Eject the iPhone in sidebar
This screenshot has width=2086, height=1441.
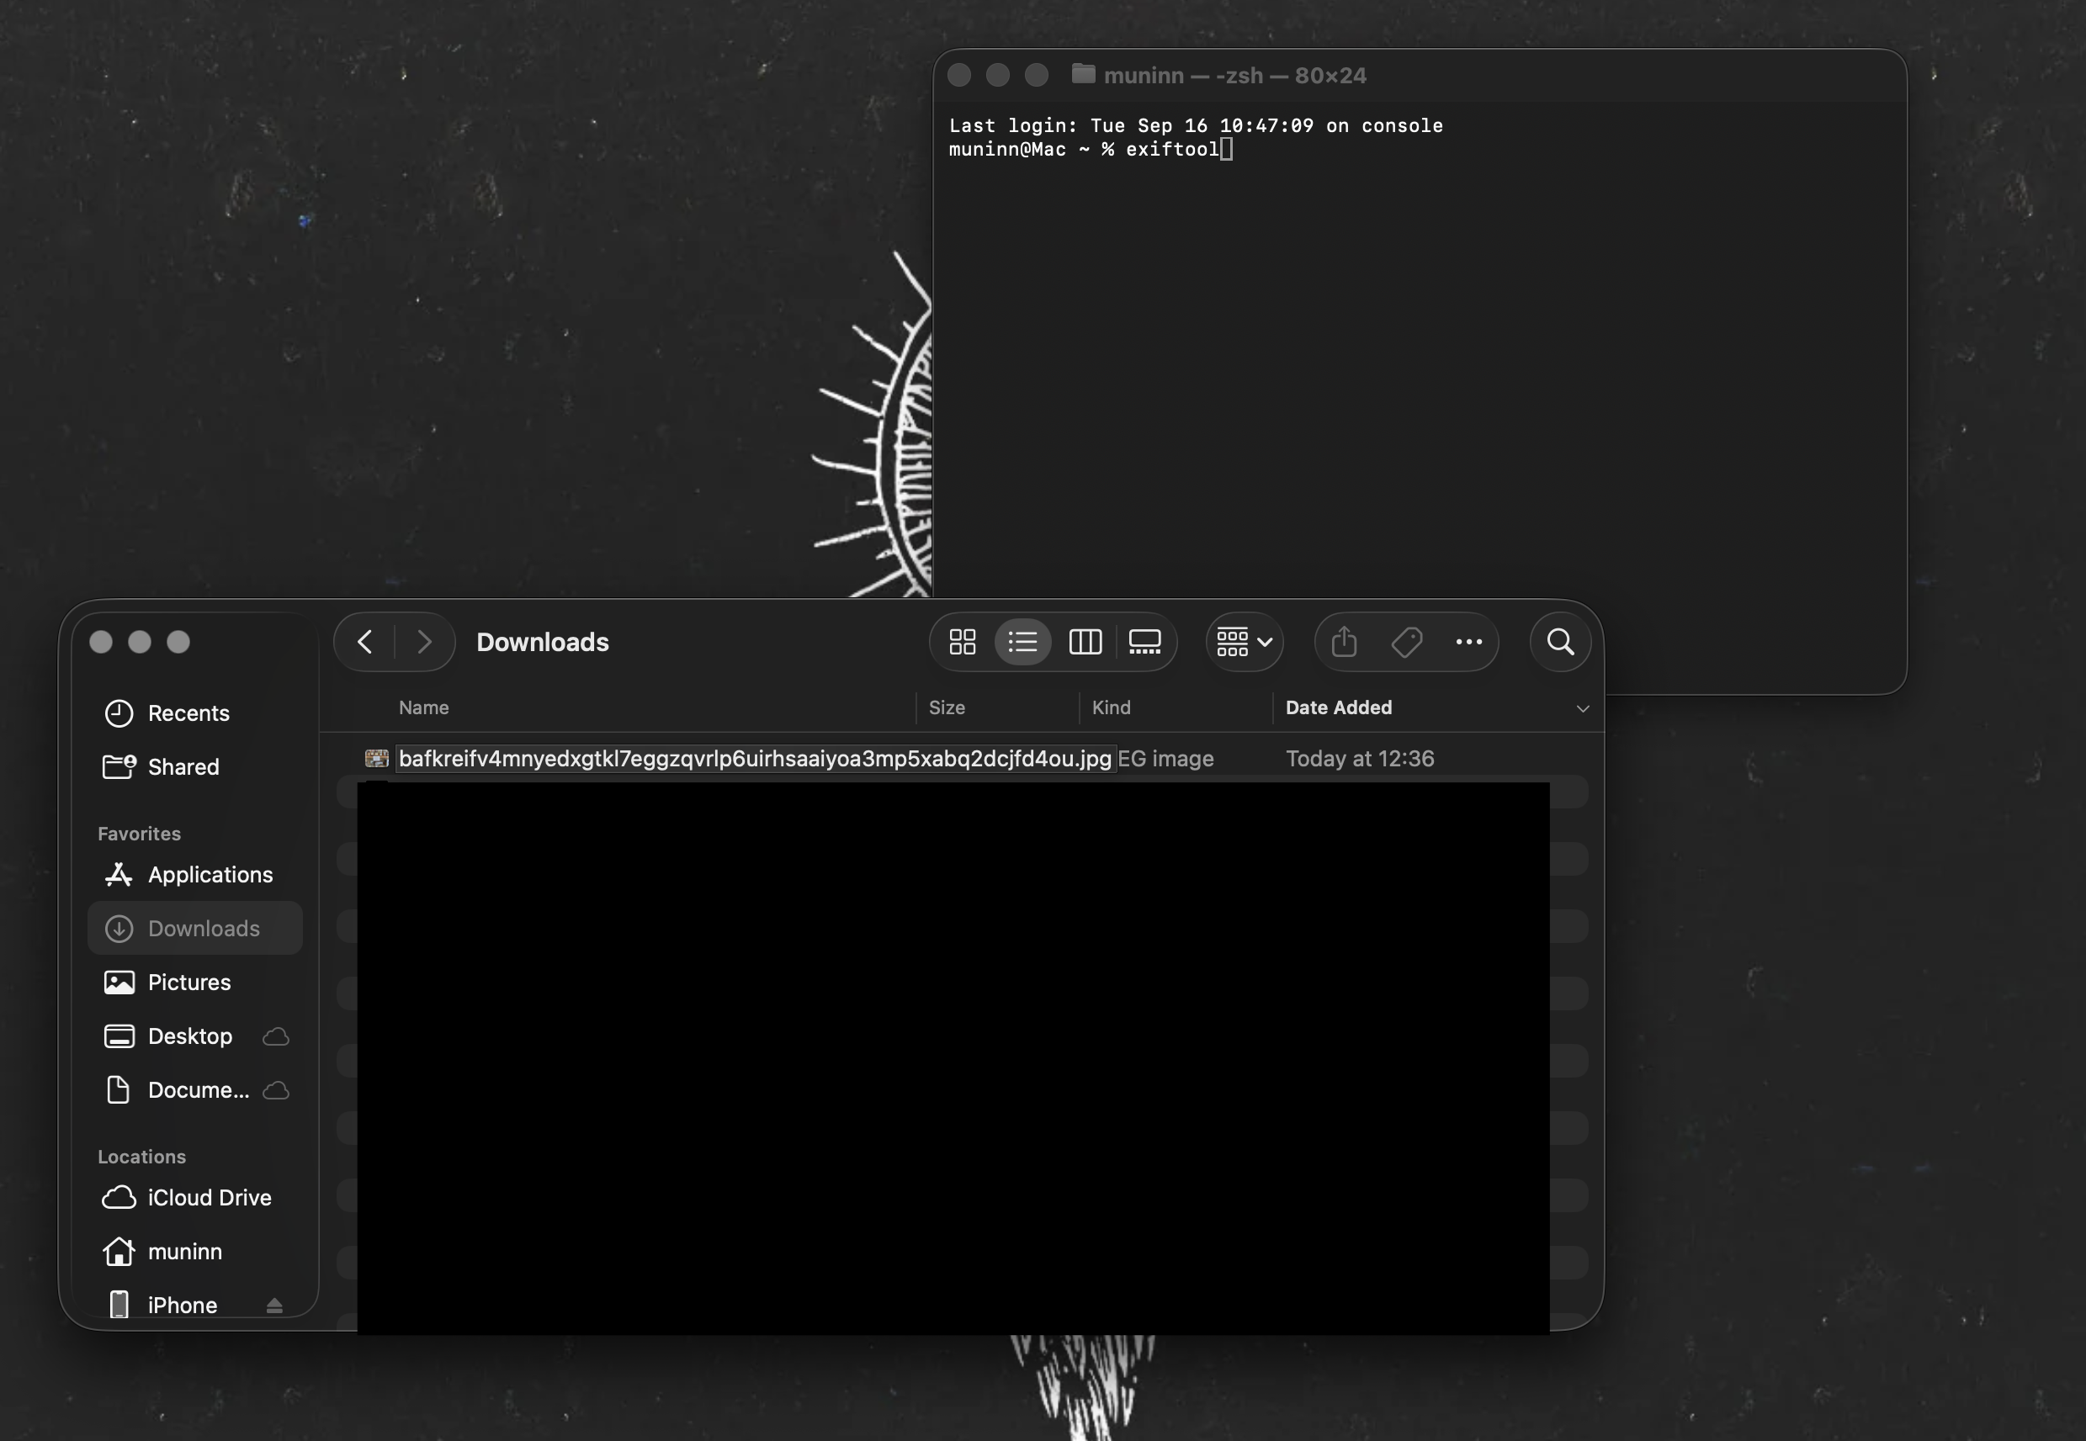[x=274, y=1306]
